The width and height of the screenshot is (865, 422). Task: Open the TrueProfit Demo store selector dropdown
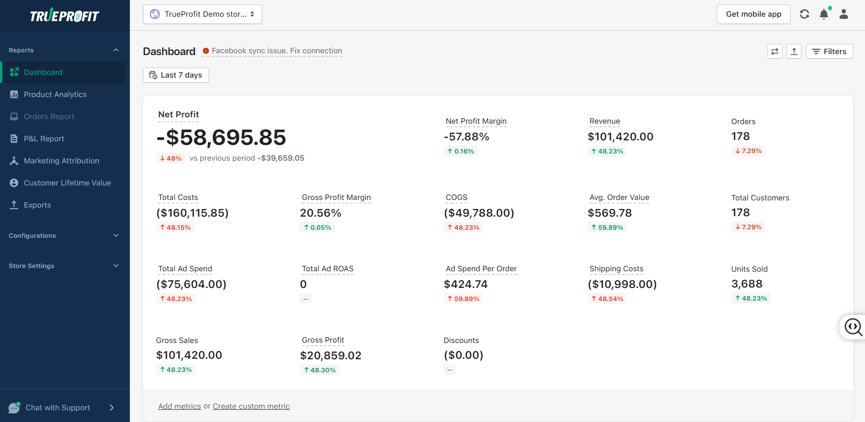point(203,14)
